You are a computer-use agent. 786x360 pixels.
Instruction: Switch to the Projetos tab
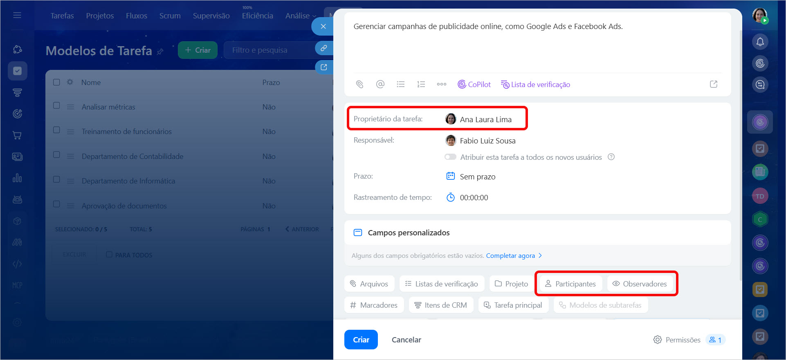(x=100, y=16)
